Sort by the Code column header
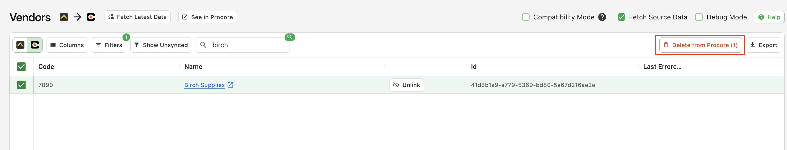Viewport: 787px width, 150px height. (x=46, y=66)
